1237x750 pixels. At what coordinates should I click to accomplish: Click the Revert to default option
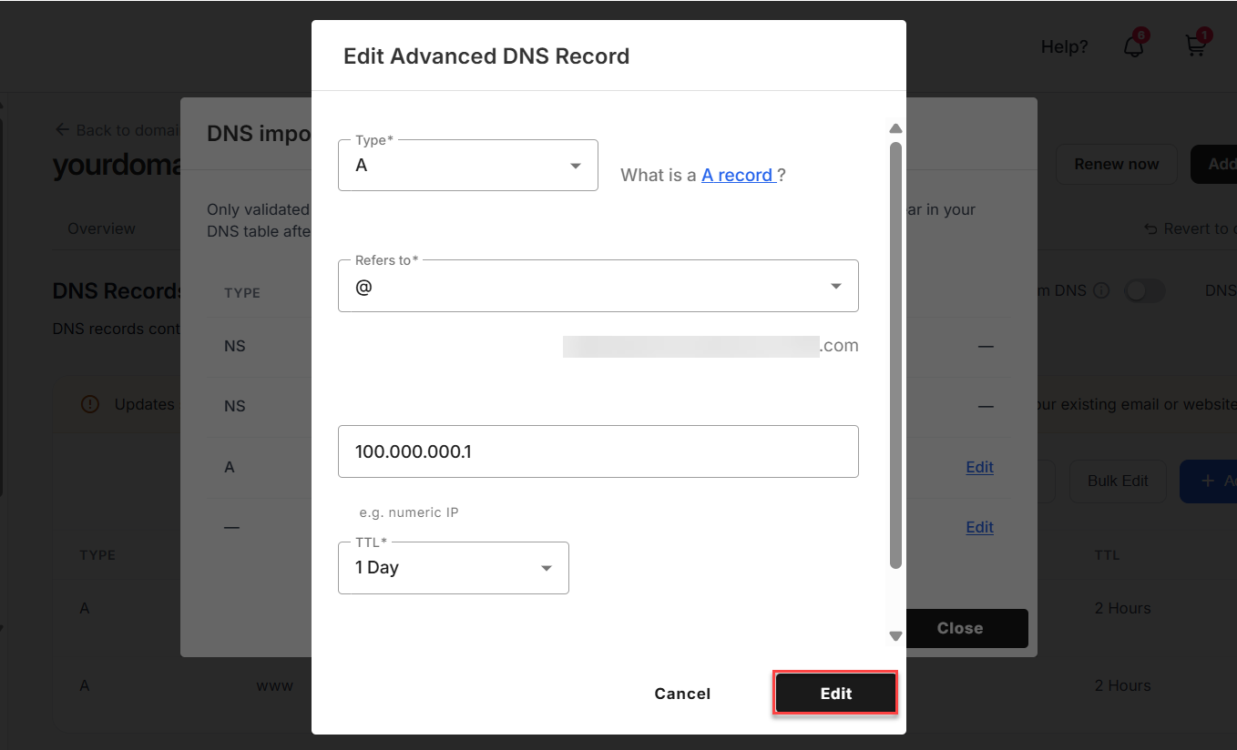click(1190, 228)
